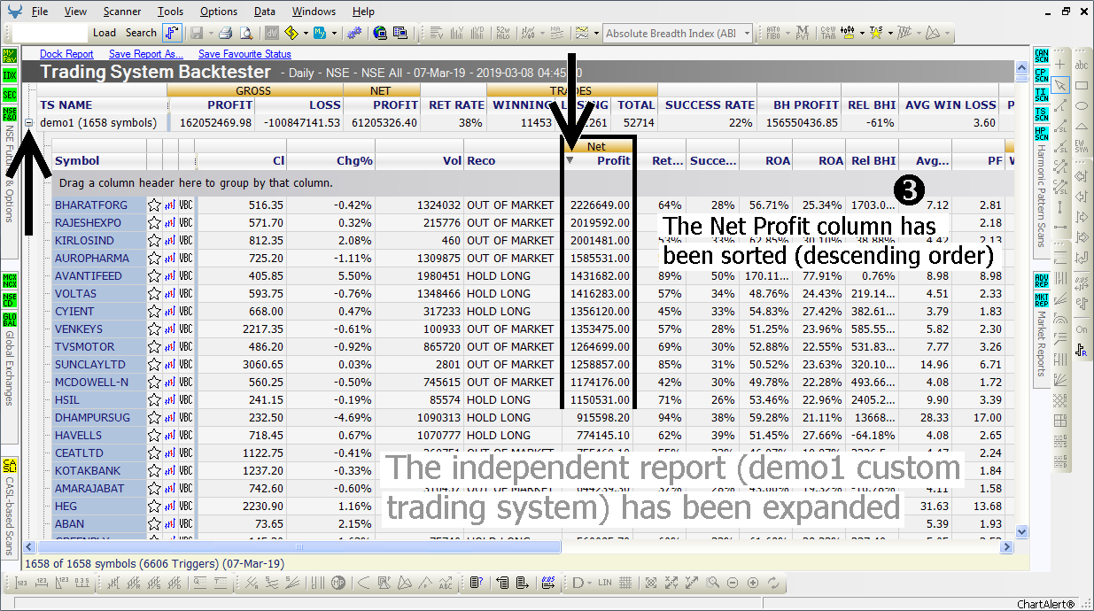
Task: Toggle favourite star for VOLTAS
Action: 154,293
